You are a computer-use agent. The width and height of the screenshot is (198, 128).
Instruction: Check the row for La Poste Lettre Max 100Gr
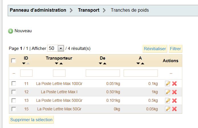tap(14, 84)
